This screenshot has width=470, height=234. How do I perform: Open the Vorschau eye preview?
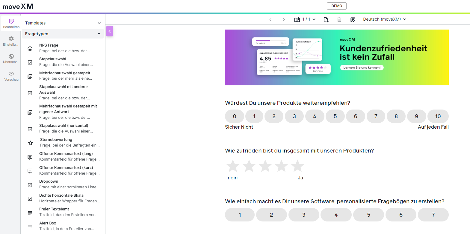coord(11,76)
